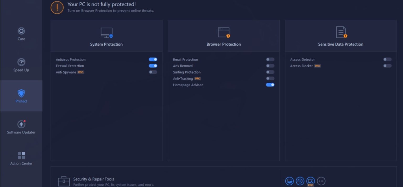Turn on Email Protection
The width and height of the screenshot is (403, 187).
pos(270,59)
